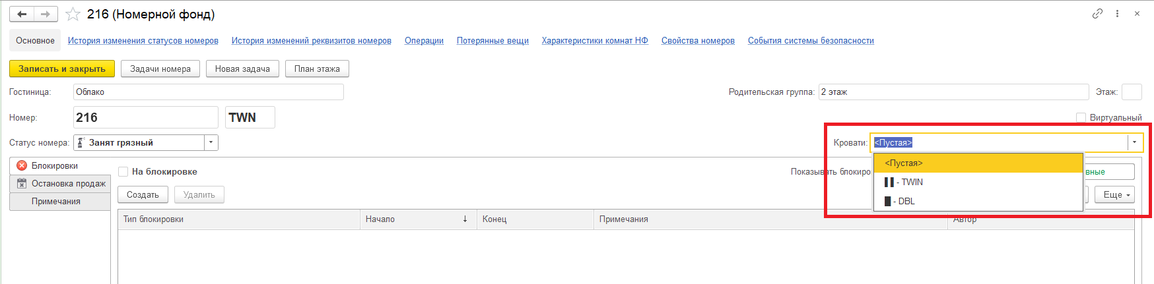Add this page to favorites via the star

(x=73, y=14)
